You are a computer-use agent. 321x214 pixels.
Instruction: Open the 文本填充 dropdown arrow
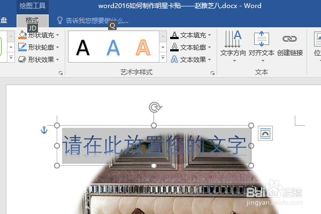coord(209,35)
